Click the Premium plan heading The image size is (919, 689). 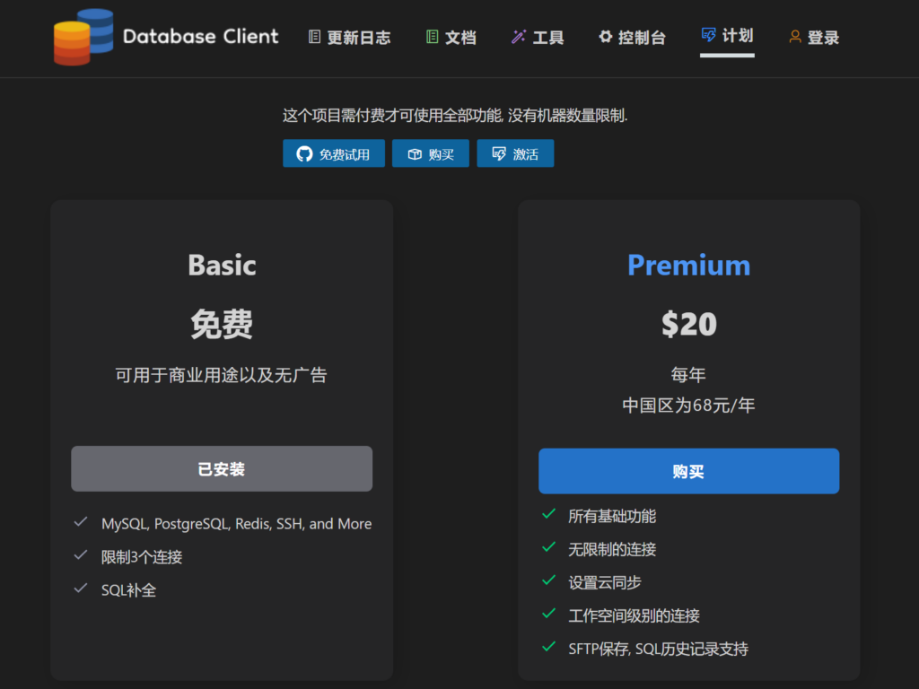click(688, 265)
